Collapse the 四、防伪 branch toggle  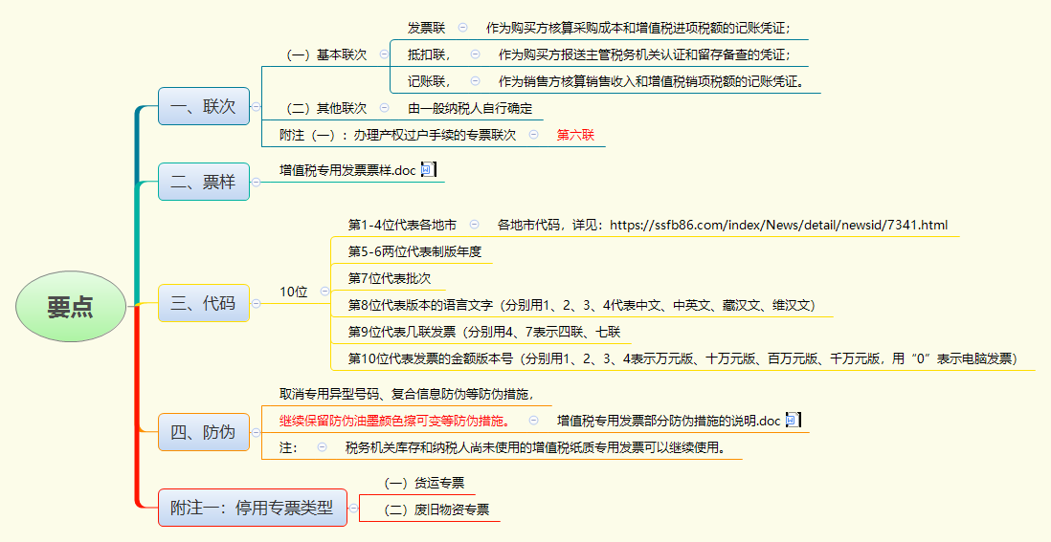tap(256, 432)
